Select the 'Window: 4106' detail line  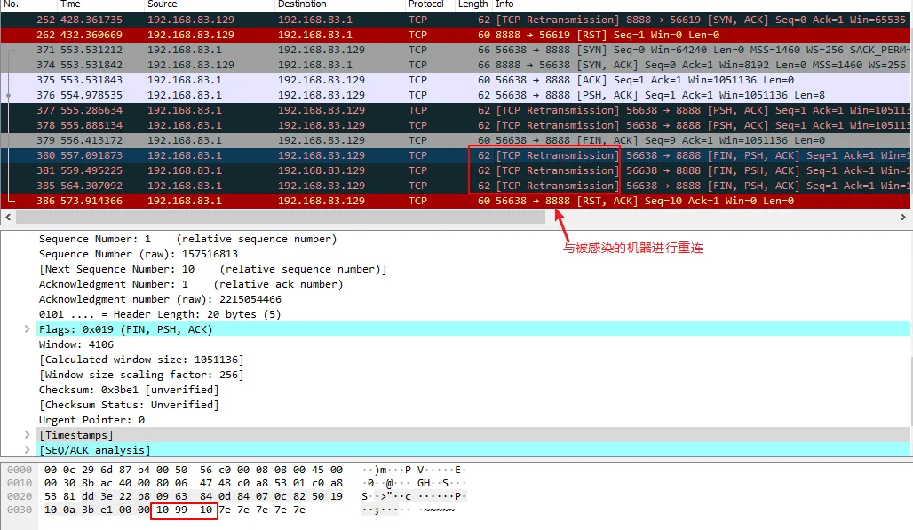76,344
